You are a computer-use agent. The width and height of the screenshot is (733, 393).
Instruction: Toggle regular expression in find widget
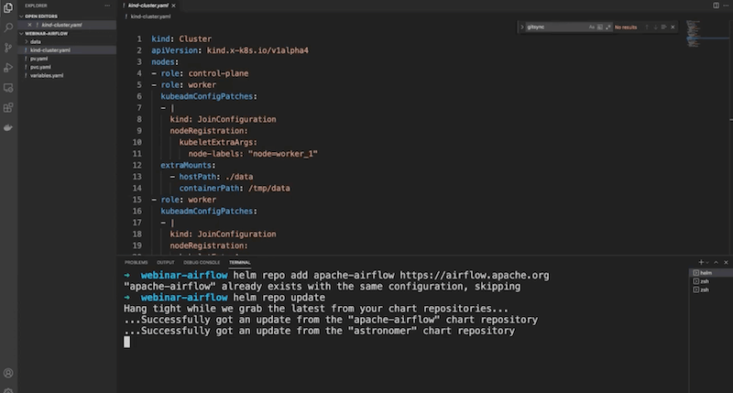607,27
